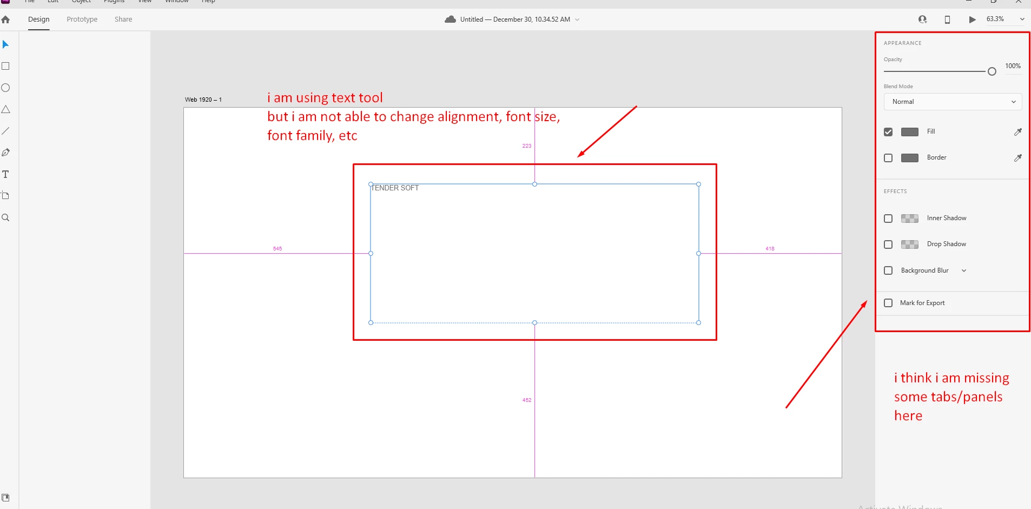This screenshot has height=509, width=1031.
Task: Select the artboard title Web 1920 – 1
Action: [x=203, y=100]
